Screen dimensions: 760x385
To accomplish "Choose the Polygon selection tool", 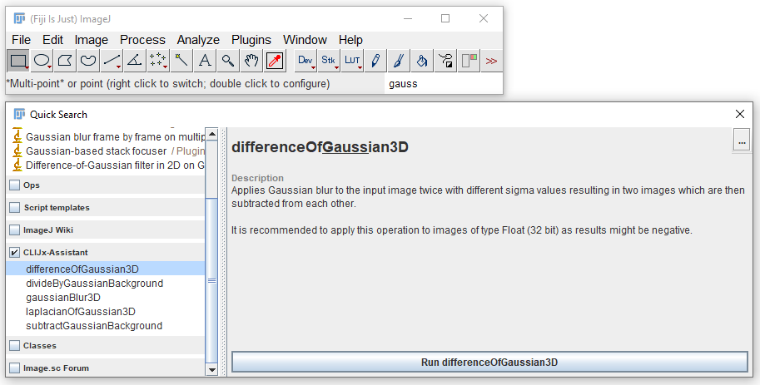I will pos(66,61).
